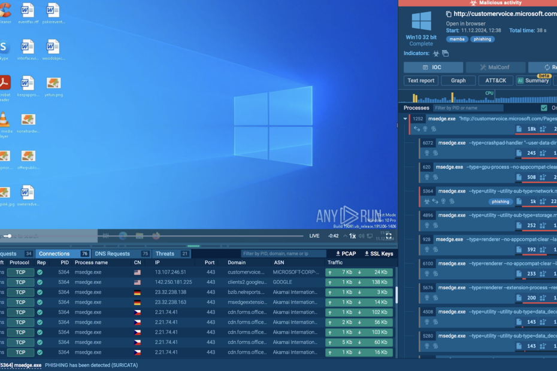The image size is (557, 371).
Task: Copy the customervoice.microsoft.com URL with the copy icon
Action: click(x=449, y=14)
